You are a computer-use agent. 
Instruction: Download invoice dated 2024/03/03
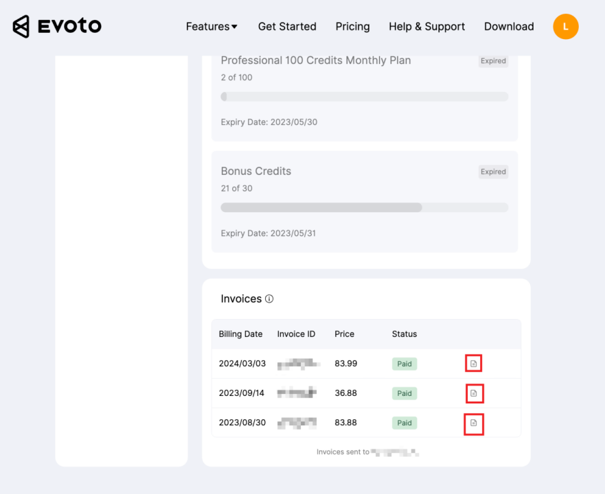tap(473, 364)
